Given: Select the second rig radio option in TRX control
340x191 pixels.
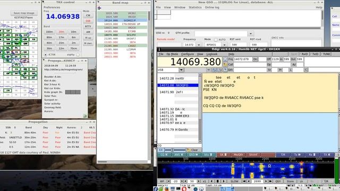Looking at the screenshot, I should 78,55.
